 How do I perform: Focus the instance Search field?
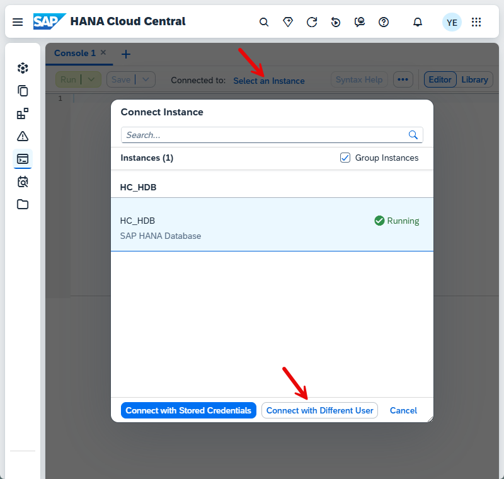[272, 135]
